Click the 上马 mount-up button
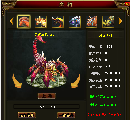 coord(47,96)
